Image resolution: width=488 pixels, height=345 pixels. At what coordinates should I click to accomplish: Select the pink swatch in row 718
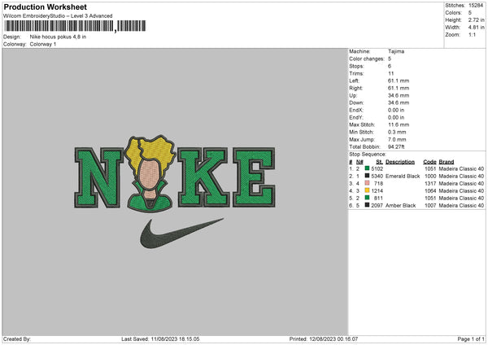pyautogui.click(x=367, y=183)
